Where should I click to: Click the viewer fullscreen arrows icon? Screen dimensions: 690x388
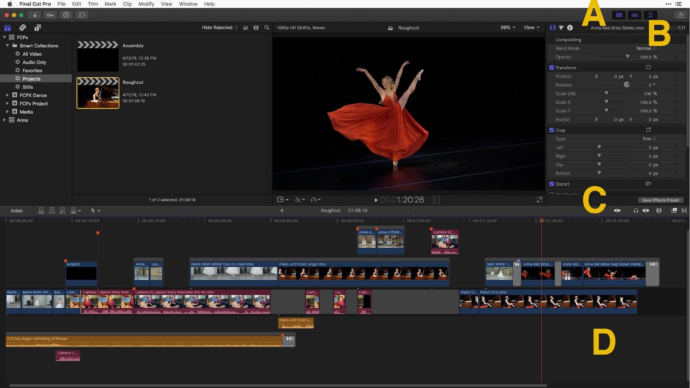[539, 200]
